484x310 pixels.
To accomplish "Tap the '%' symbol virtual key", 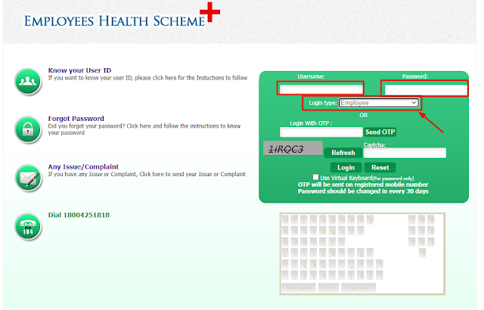I will tap(380, 264).
